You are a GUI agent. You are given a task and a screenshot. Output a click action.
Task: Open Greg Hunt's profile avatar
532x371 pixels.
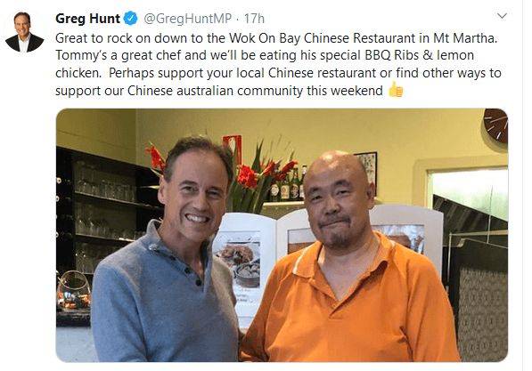[24, 32]
